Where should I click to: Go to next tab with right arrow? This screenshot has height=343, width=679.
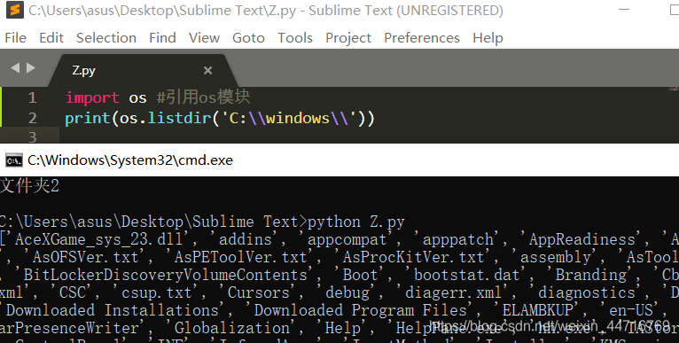click(31, 67)
